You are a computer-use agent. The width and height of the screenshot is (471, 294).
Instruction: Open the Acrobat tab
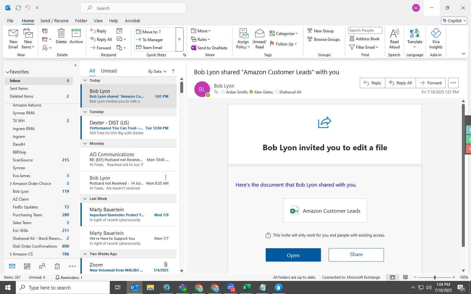(x=132, y=21)
